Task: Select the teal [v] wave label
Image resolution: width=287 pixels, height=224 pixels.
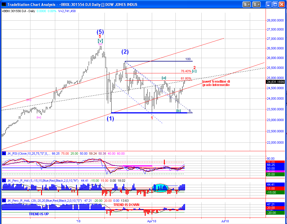Action: (x=100, y=41)
